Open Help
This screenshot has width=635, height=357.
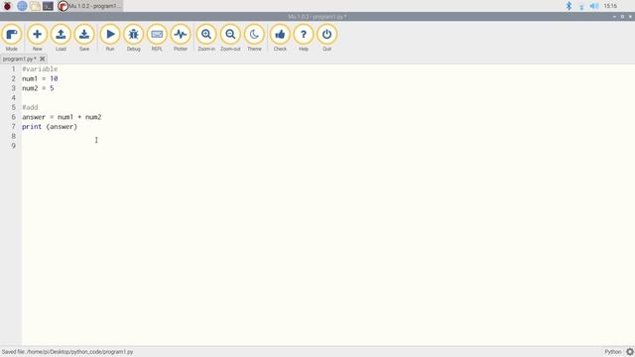[x=304, y=38]
